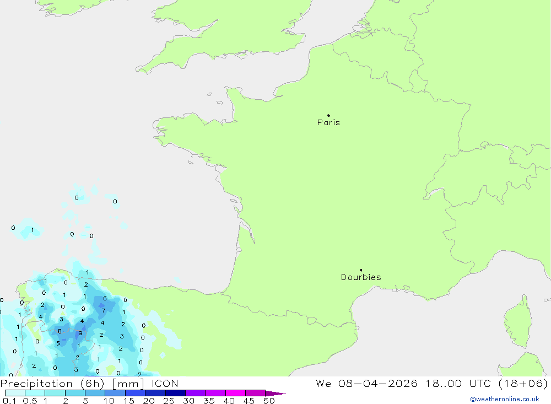Image resolution: width=551 pixels, height=404 pixels.
Task: Select the magenta 40 mm legend swatch
Action: click(x=235, y=393)
